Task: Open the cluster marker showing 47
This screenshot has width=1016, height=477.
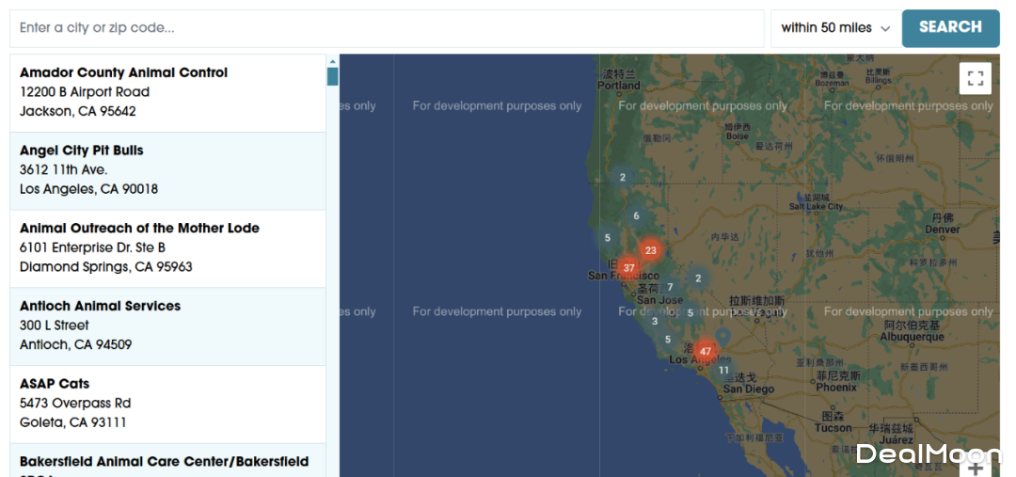Action: coord(705,352)
